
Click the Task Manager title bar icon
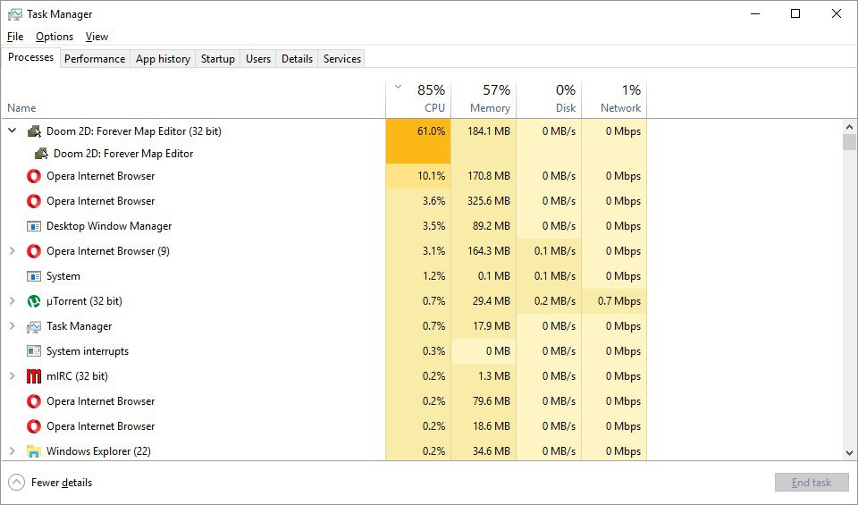tap(15, 14)
